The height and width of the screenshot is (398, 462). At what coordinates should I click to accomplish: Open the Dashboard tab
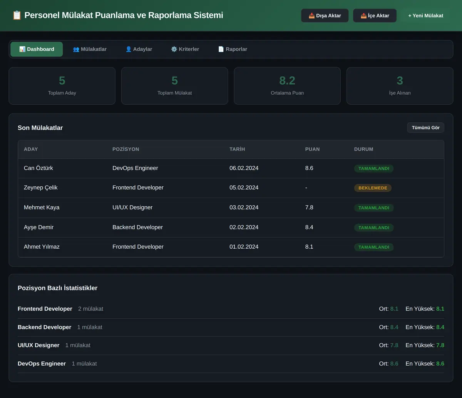click(x=37, y=49)
